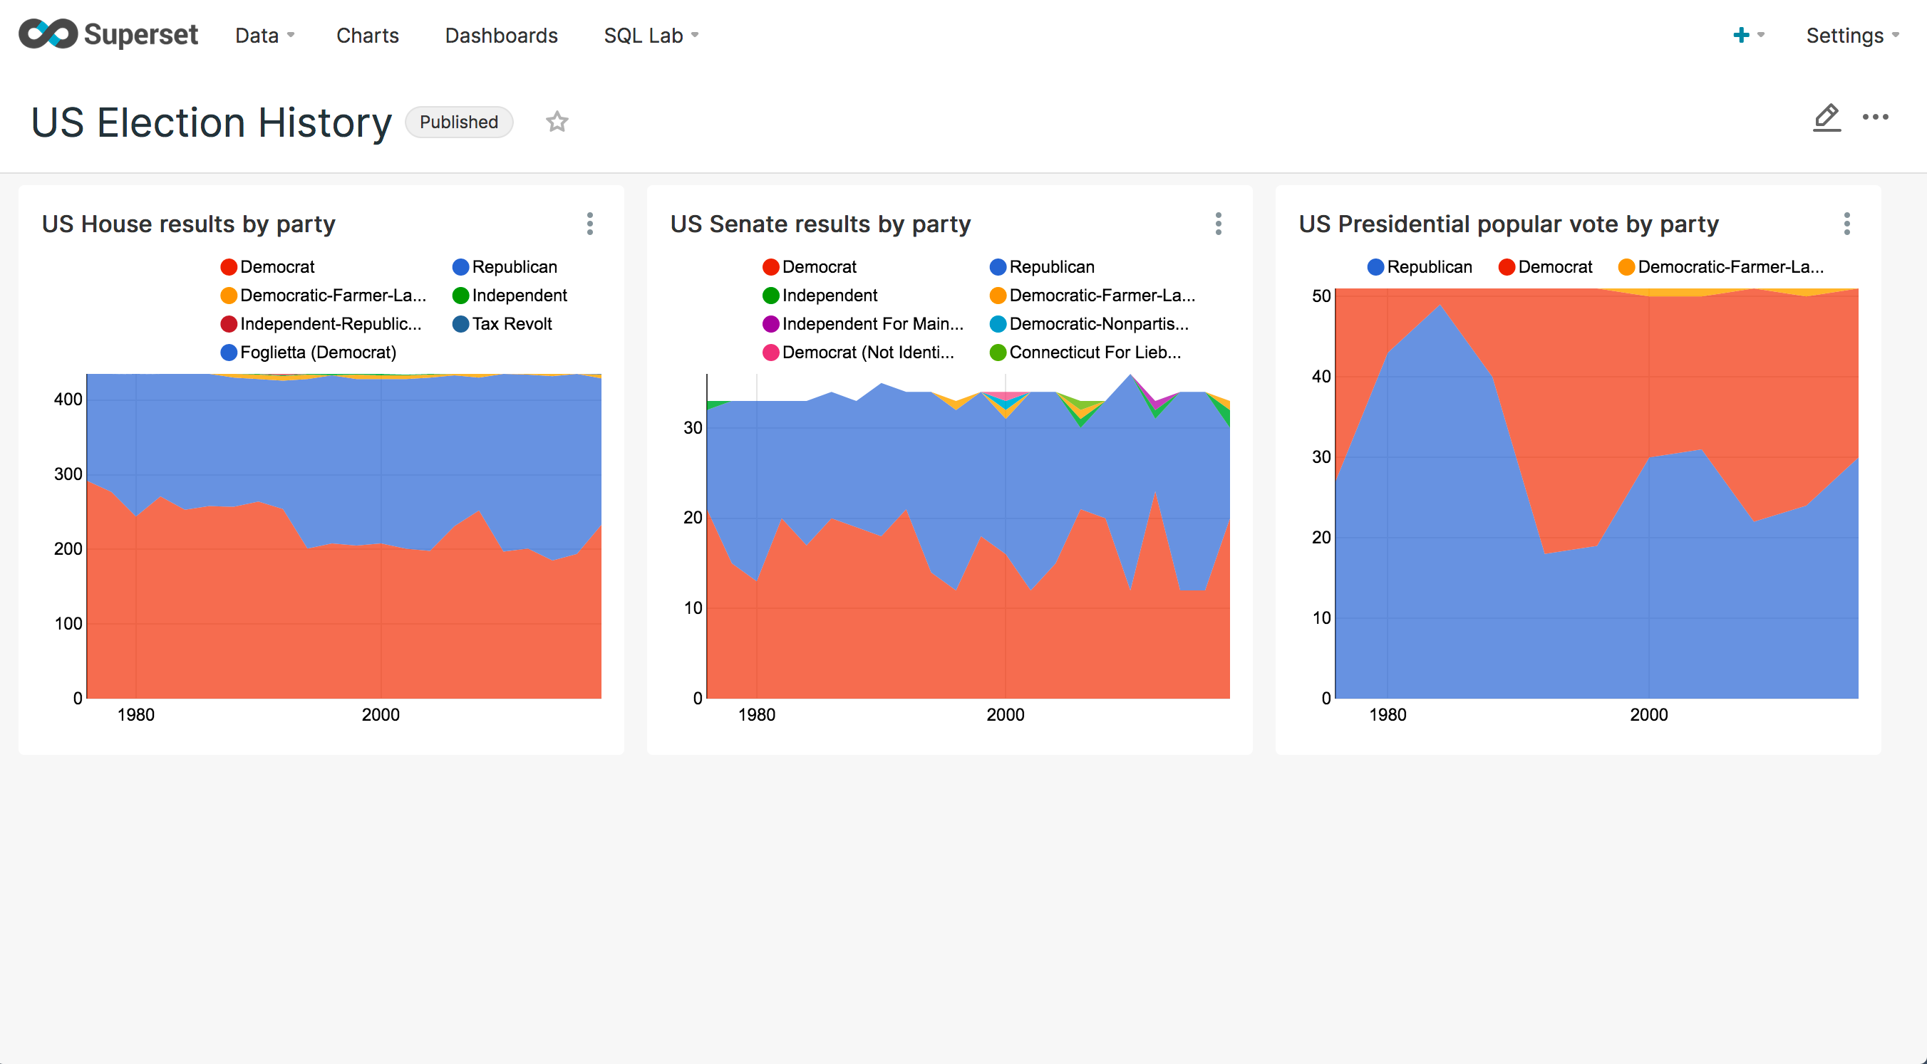Favorite the dashboard with the star icon
Screen dimensions: 1927x1064
click(x=557, y=122)
